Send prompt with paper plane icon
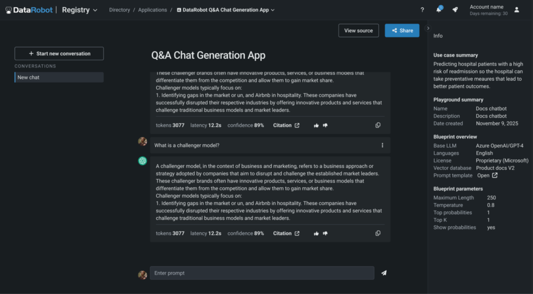 click(384, 273)
